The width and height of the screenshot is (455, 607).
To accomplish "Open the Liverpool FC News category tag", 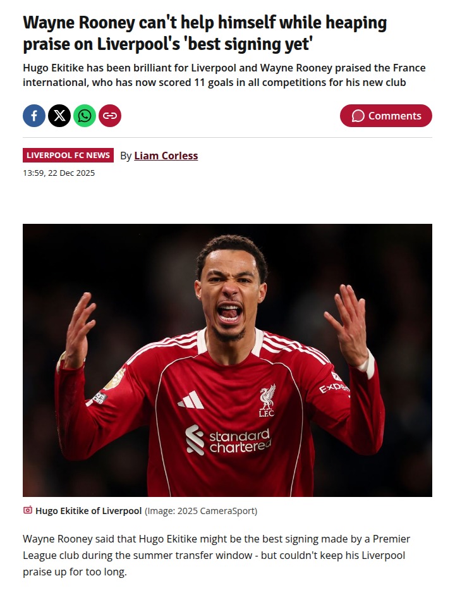I will pyautogui.click(x=68, y=156).
